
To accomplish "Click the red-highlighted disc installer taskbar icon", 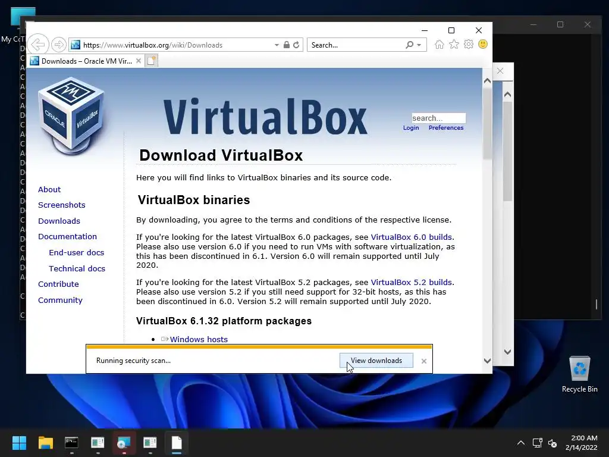I will coord(124,443).
